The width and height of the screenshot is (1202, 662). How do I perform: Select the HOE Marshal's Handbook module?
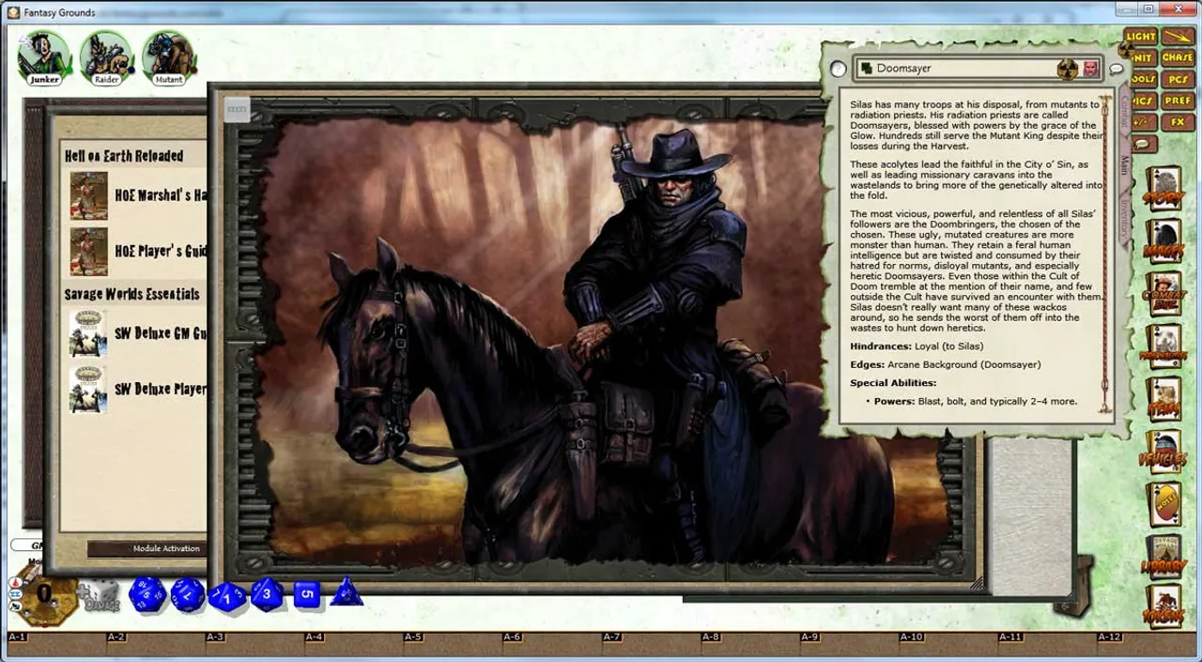pos(137,195)
